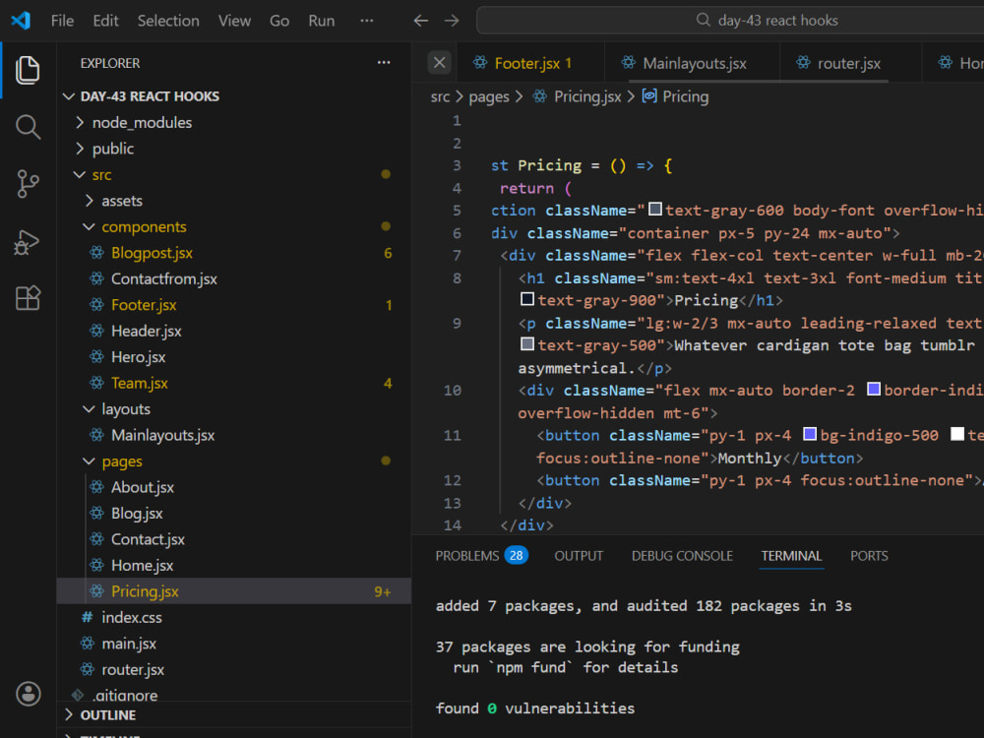This screenshot has width=984, height=738.
Task: Open Team.jsx in the explorer
Action: click(233, 383)
